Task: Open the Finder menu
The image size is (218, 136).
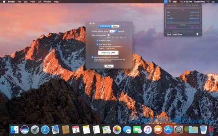Action: pyautogui.click(x=11, y=2)
